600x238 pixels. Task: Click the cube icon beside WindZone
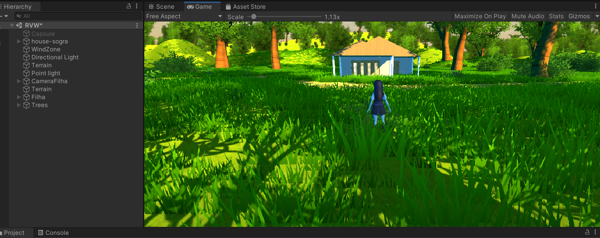click(27, 49)
